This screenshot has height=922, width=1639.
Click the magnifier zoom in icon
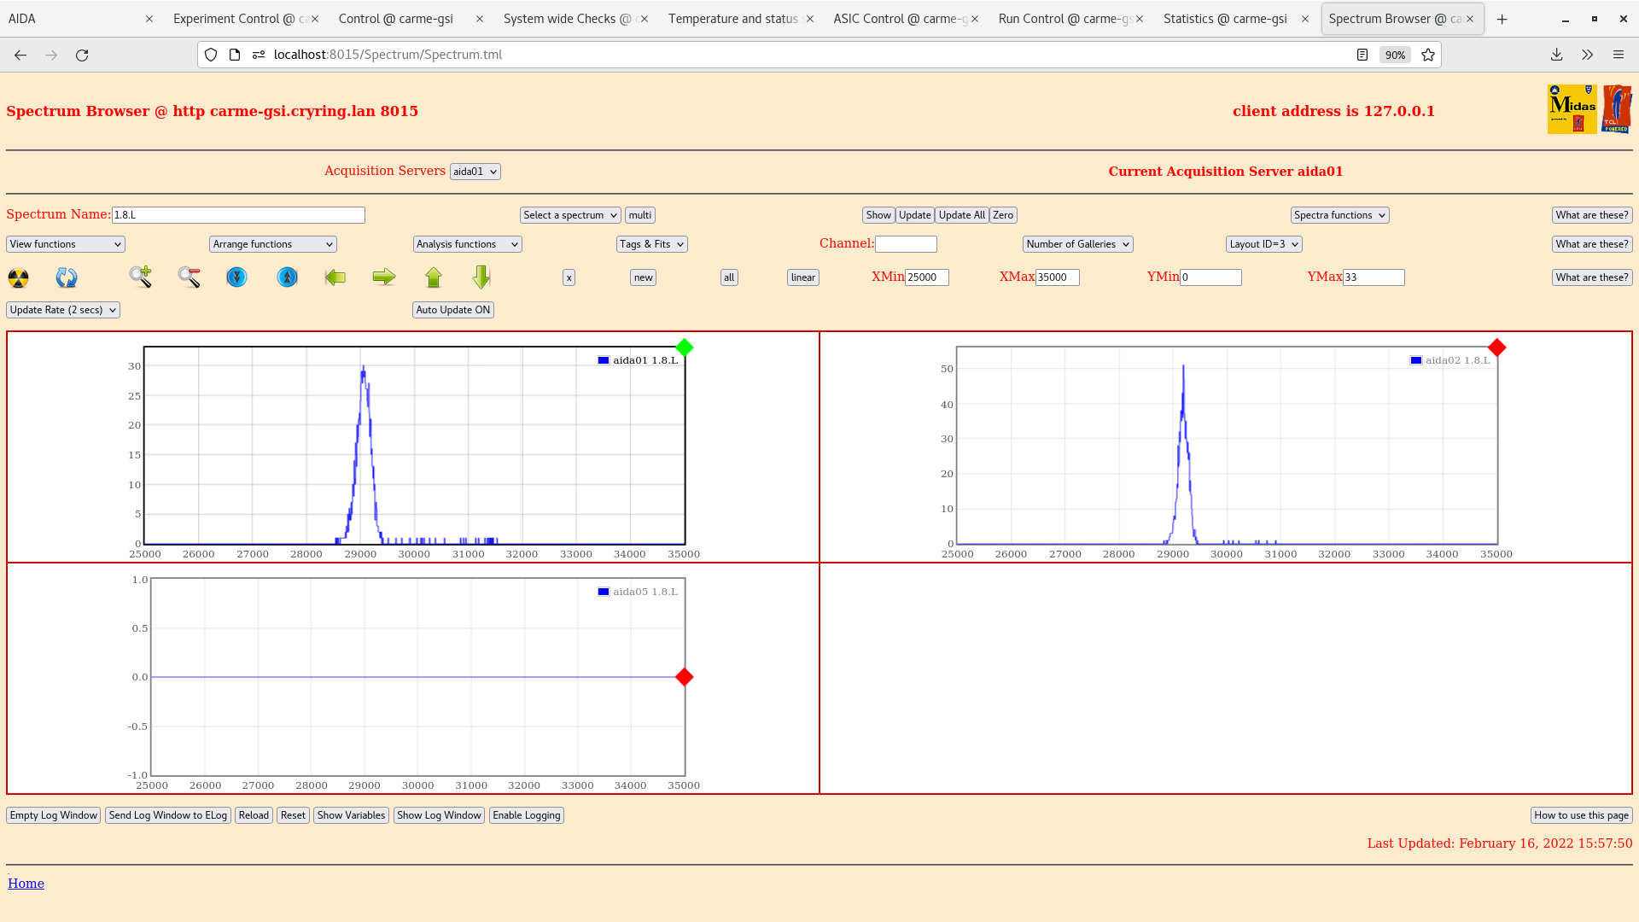click(141, 277)
